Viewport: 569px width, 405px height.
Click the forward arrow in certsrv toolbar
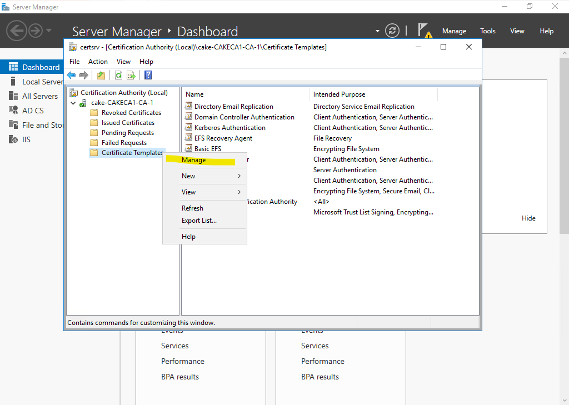click(x=84, y=75)
